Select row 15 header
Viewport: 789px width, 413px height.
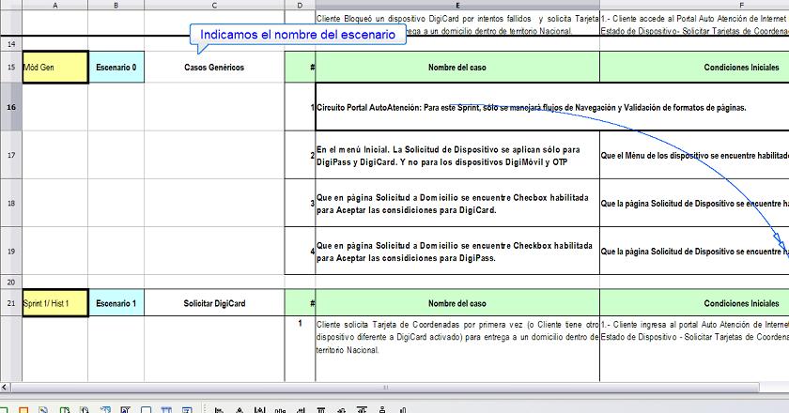(x=11, y=67)
